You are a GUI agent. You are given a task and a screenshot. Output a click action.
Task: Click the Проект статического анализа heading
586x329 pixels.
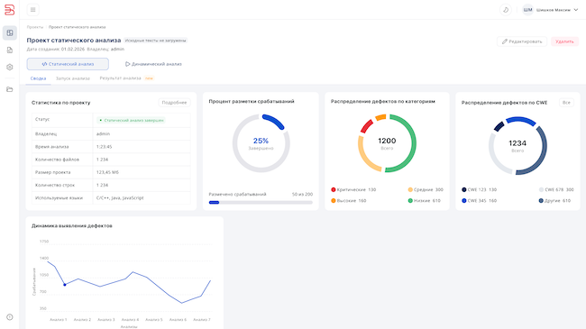click(x=74, y=41)
